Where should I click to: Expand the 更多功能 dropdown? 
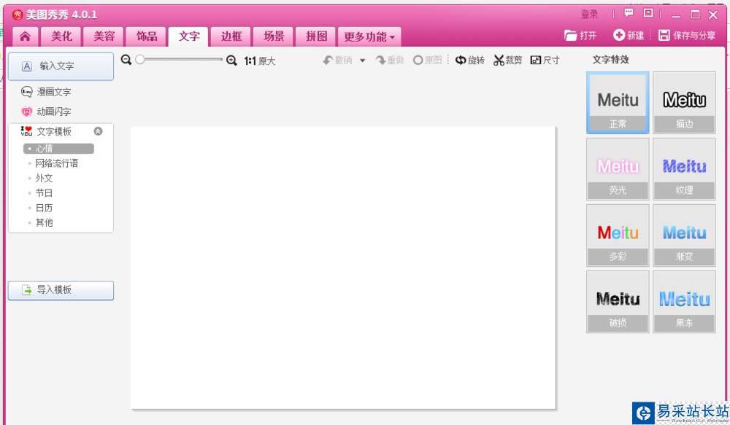click(369, 36)
